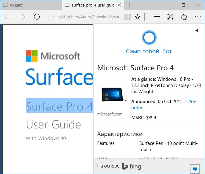Click the forward navigation arrow
The width and height of the screenshot is (205, 174).
22,17
